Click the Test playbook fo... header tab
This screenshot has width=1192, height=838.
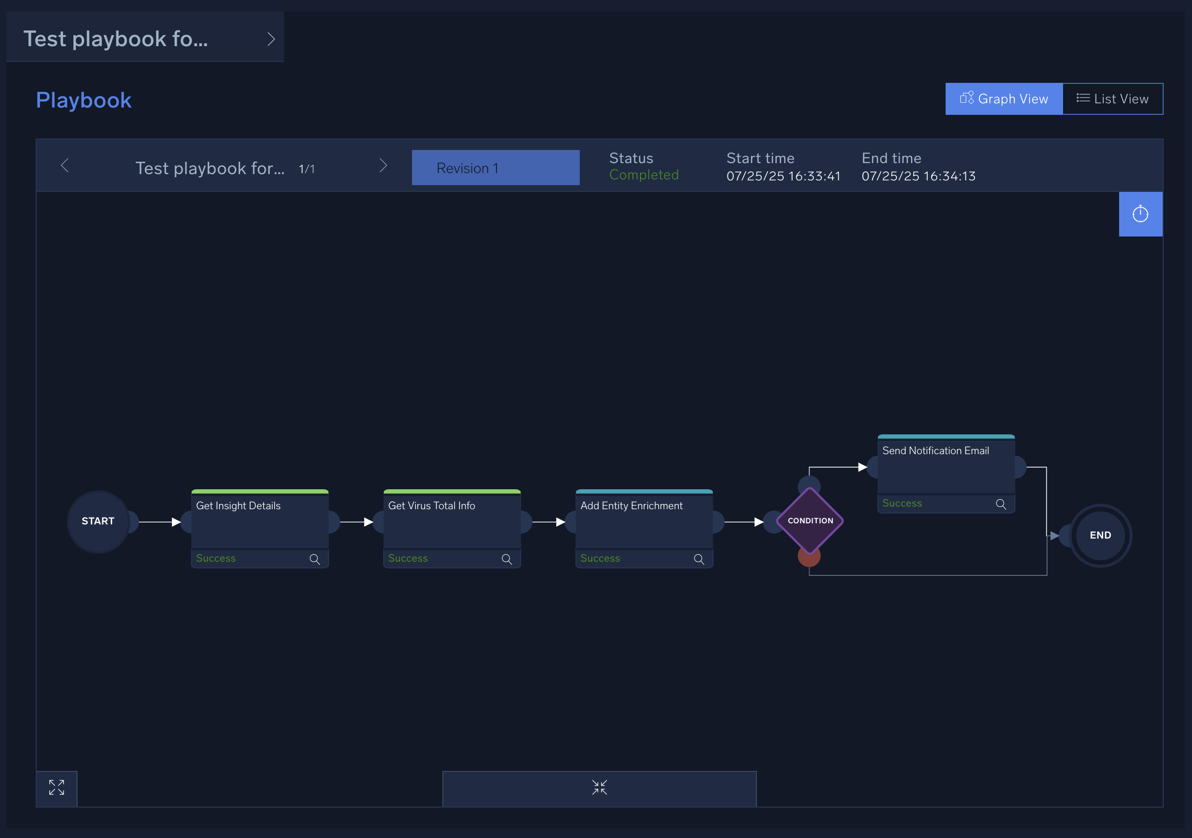pos(116,39)
